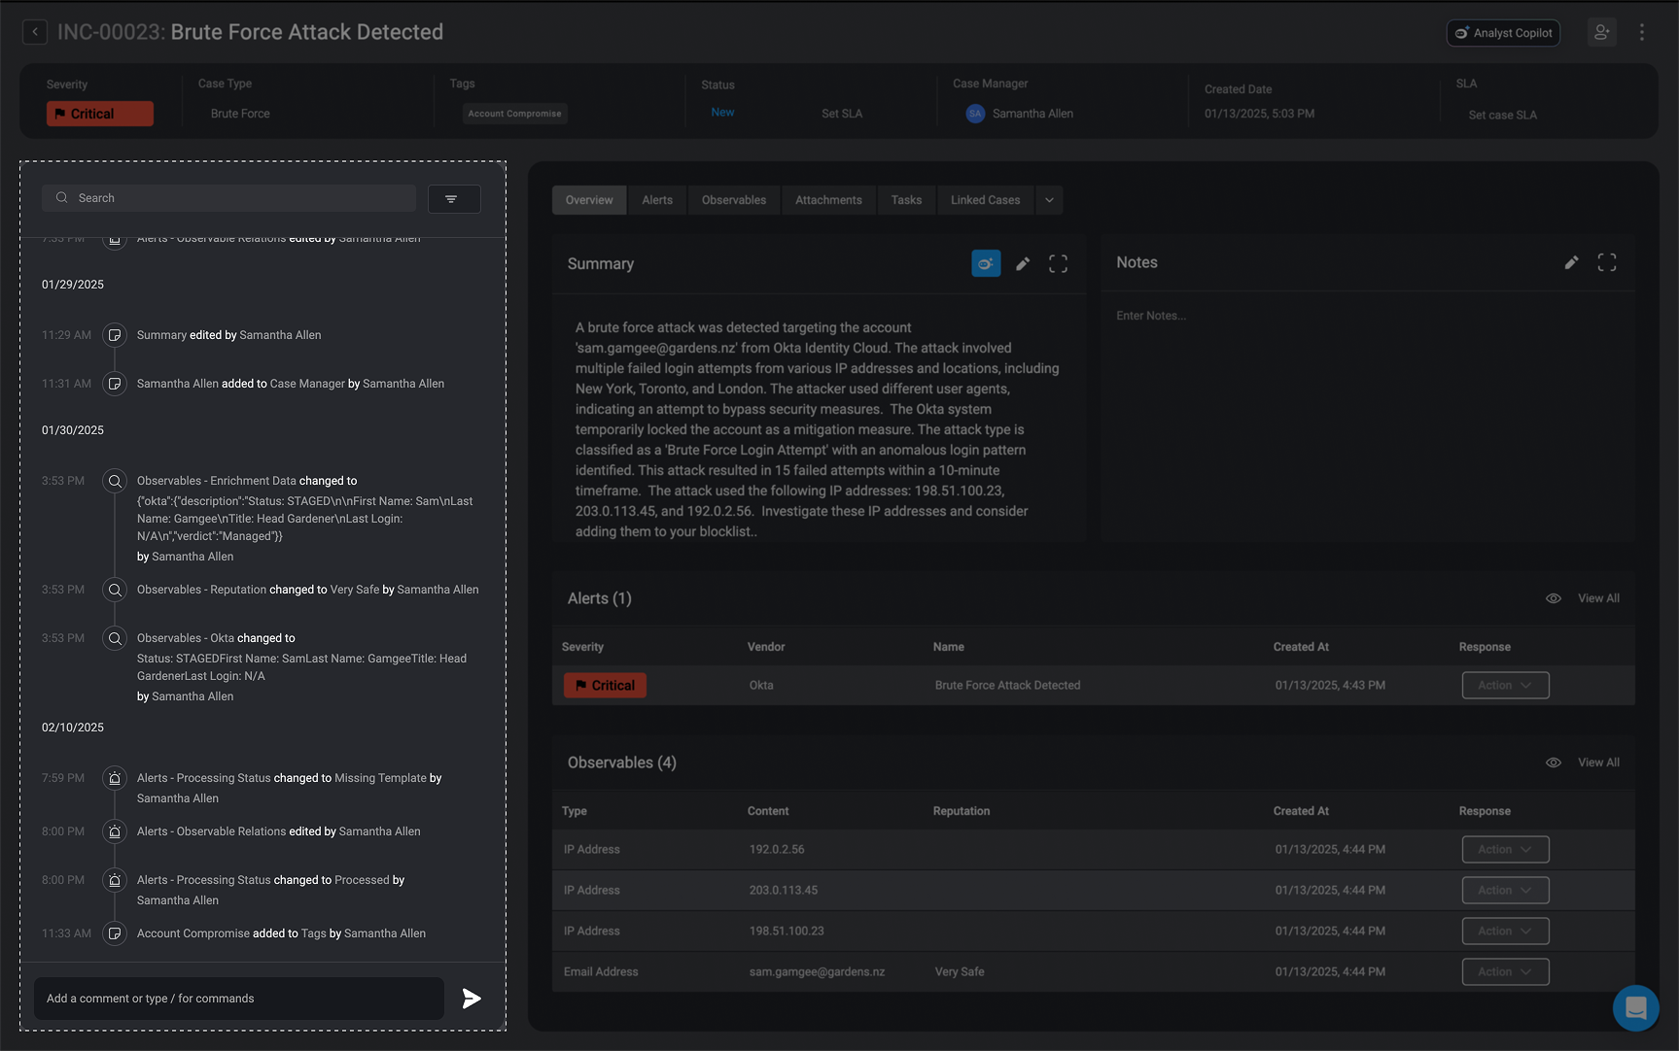Switch to the Linked Cases tab

(x=985, y=200)
